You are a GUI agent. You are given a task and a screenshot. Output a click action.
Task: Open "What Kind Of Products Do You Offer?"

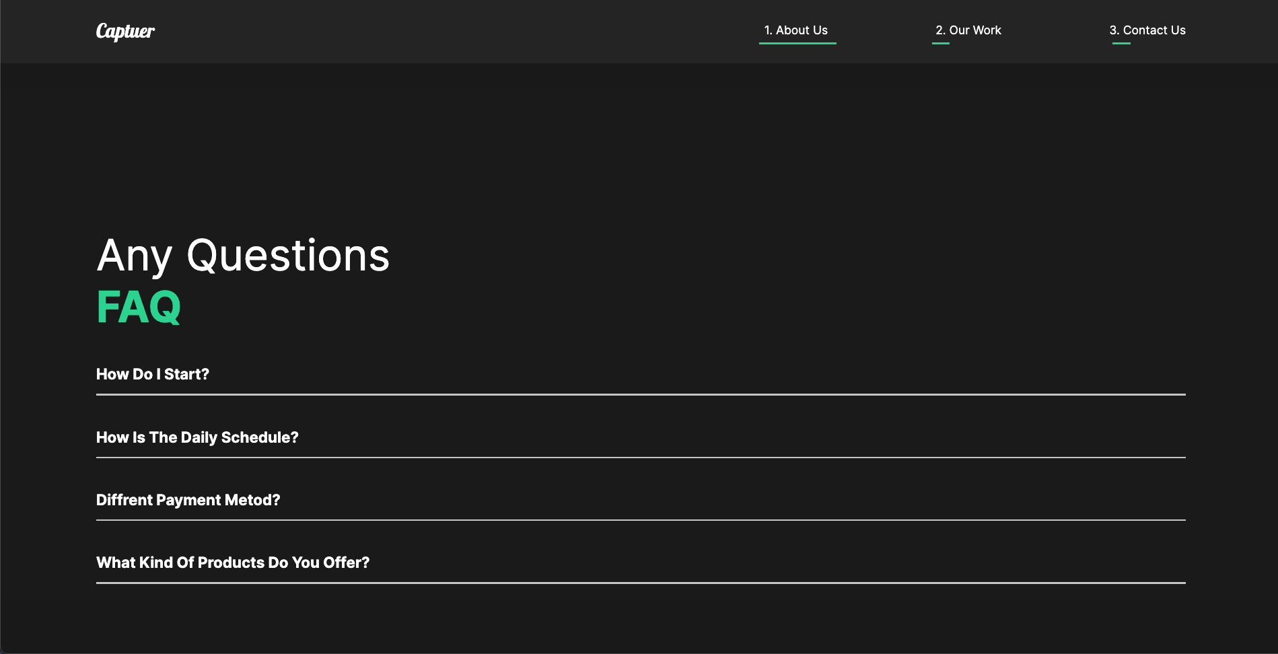(233, 562)
